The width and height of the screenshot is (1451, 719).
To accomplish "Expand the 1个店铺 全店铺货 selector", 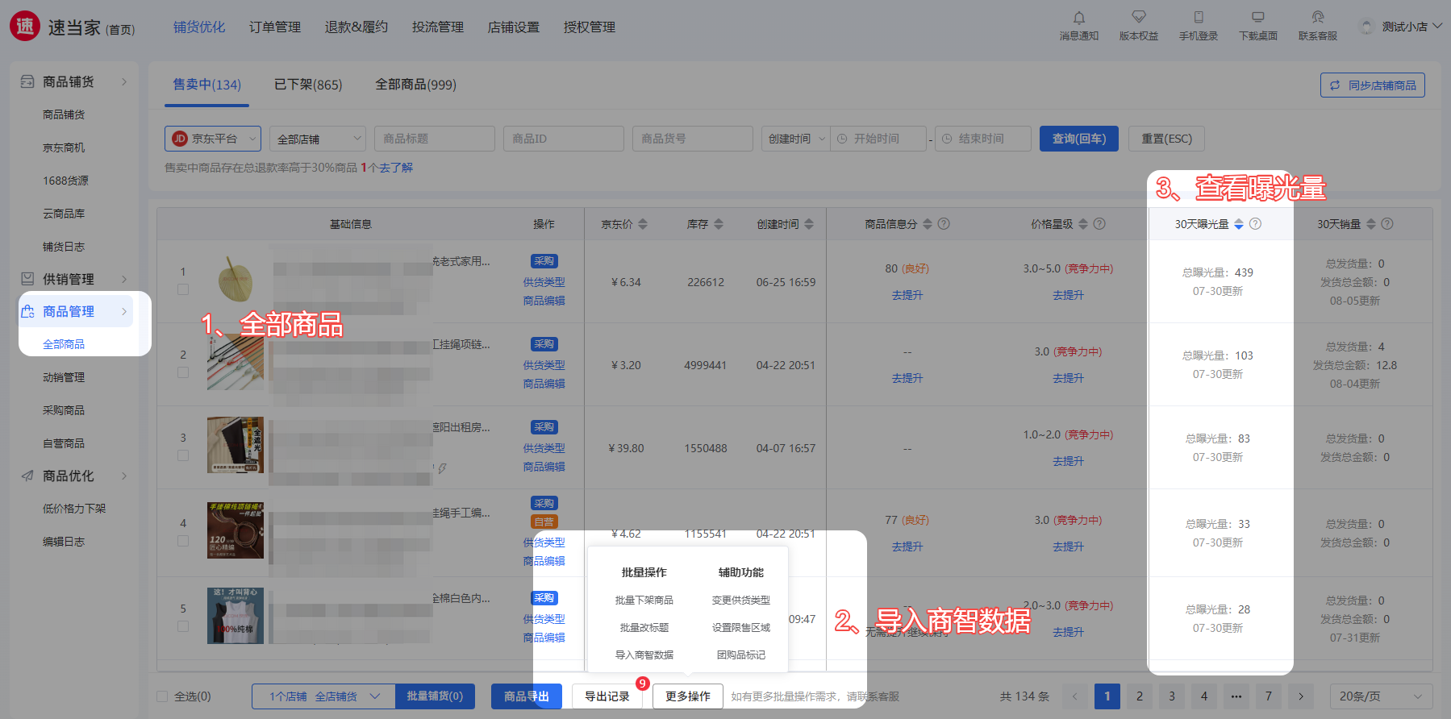I will pyautogui.click(x=323, y=696).
